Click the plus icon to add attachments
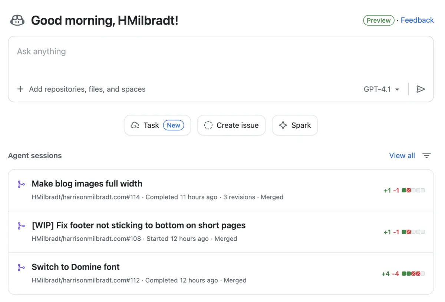 (20, 89)
